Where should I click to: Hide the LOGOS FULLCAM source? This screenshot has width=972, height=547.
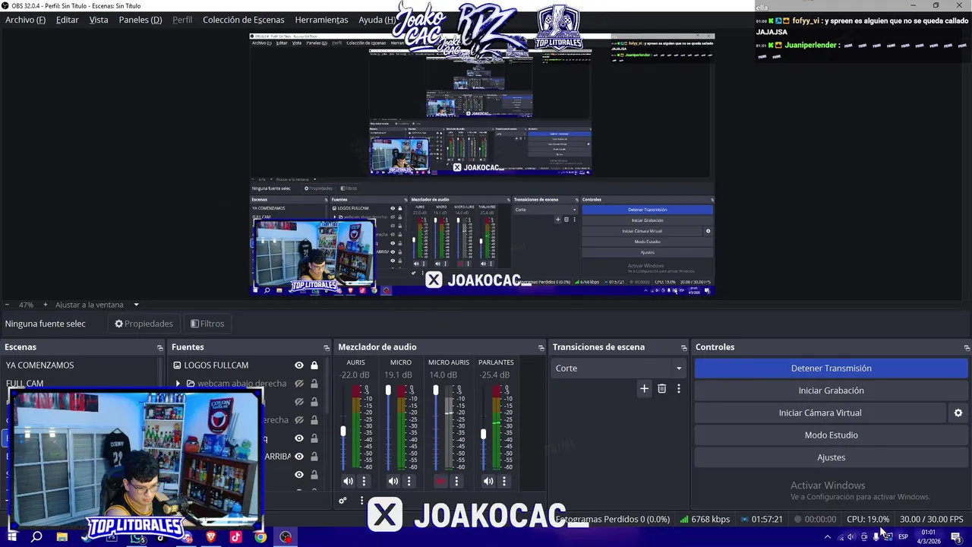(299, 365)
